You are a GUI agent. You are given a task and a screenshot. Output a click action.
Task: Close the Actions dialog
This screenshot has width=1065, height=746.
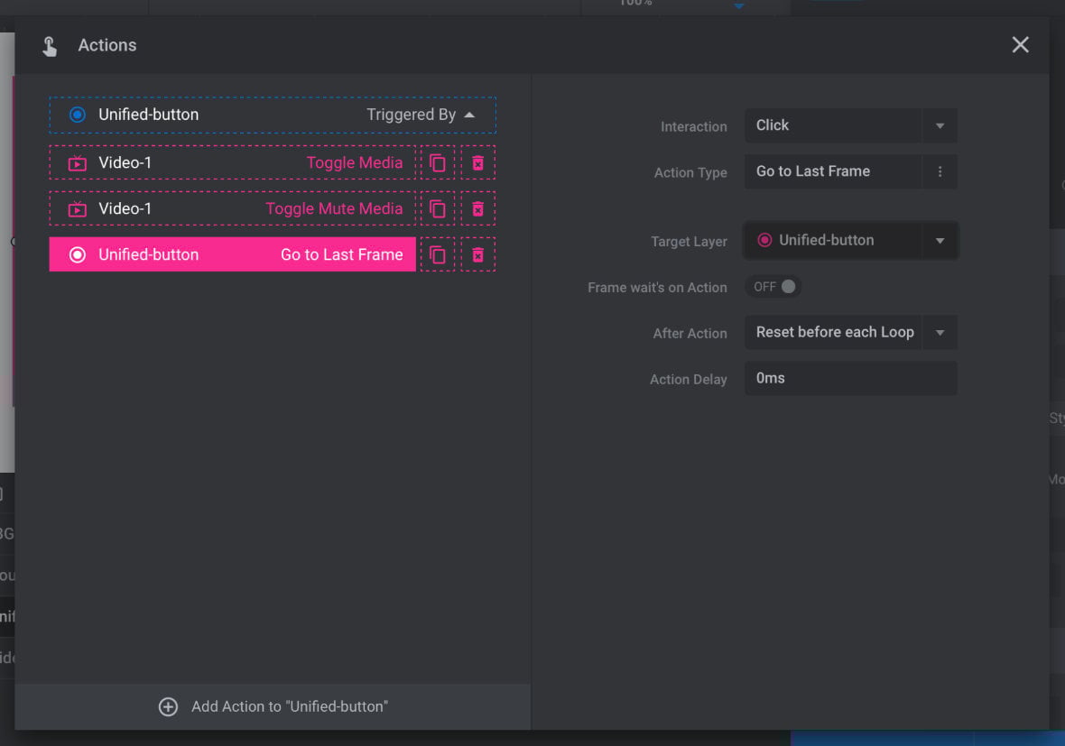point(1020,45)
